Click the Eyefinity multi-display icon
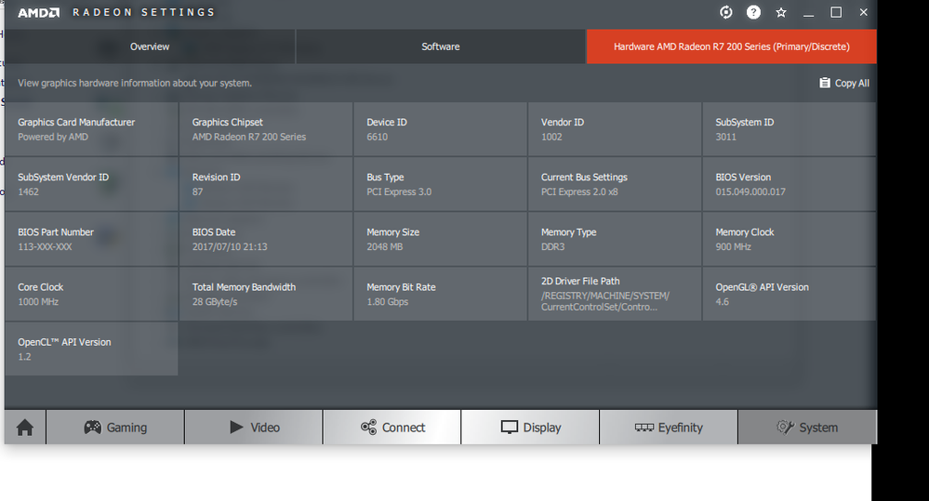The image size is (929, 501). 644,427
